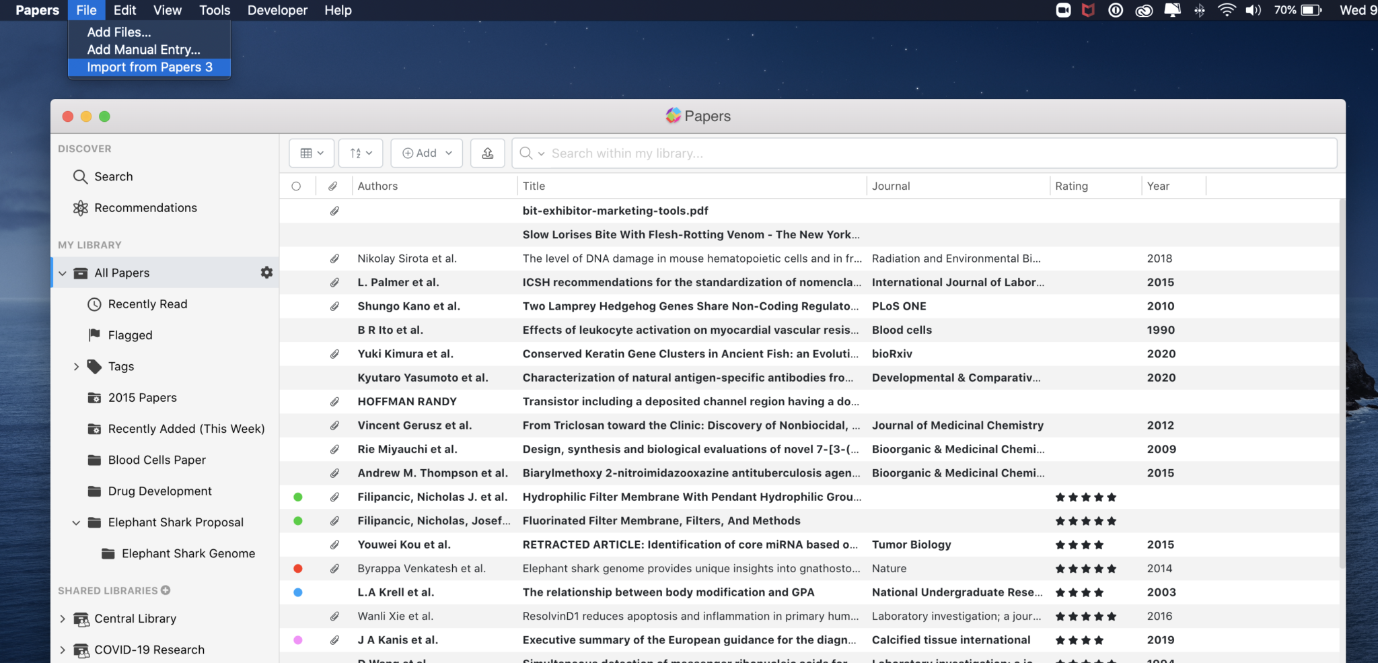Click green dot on Hydrophilic Filter Membrane row

click(298, 497)
